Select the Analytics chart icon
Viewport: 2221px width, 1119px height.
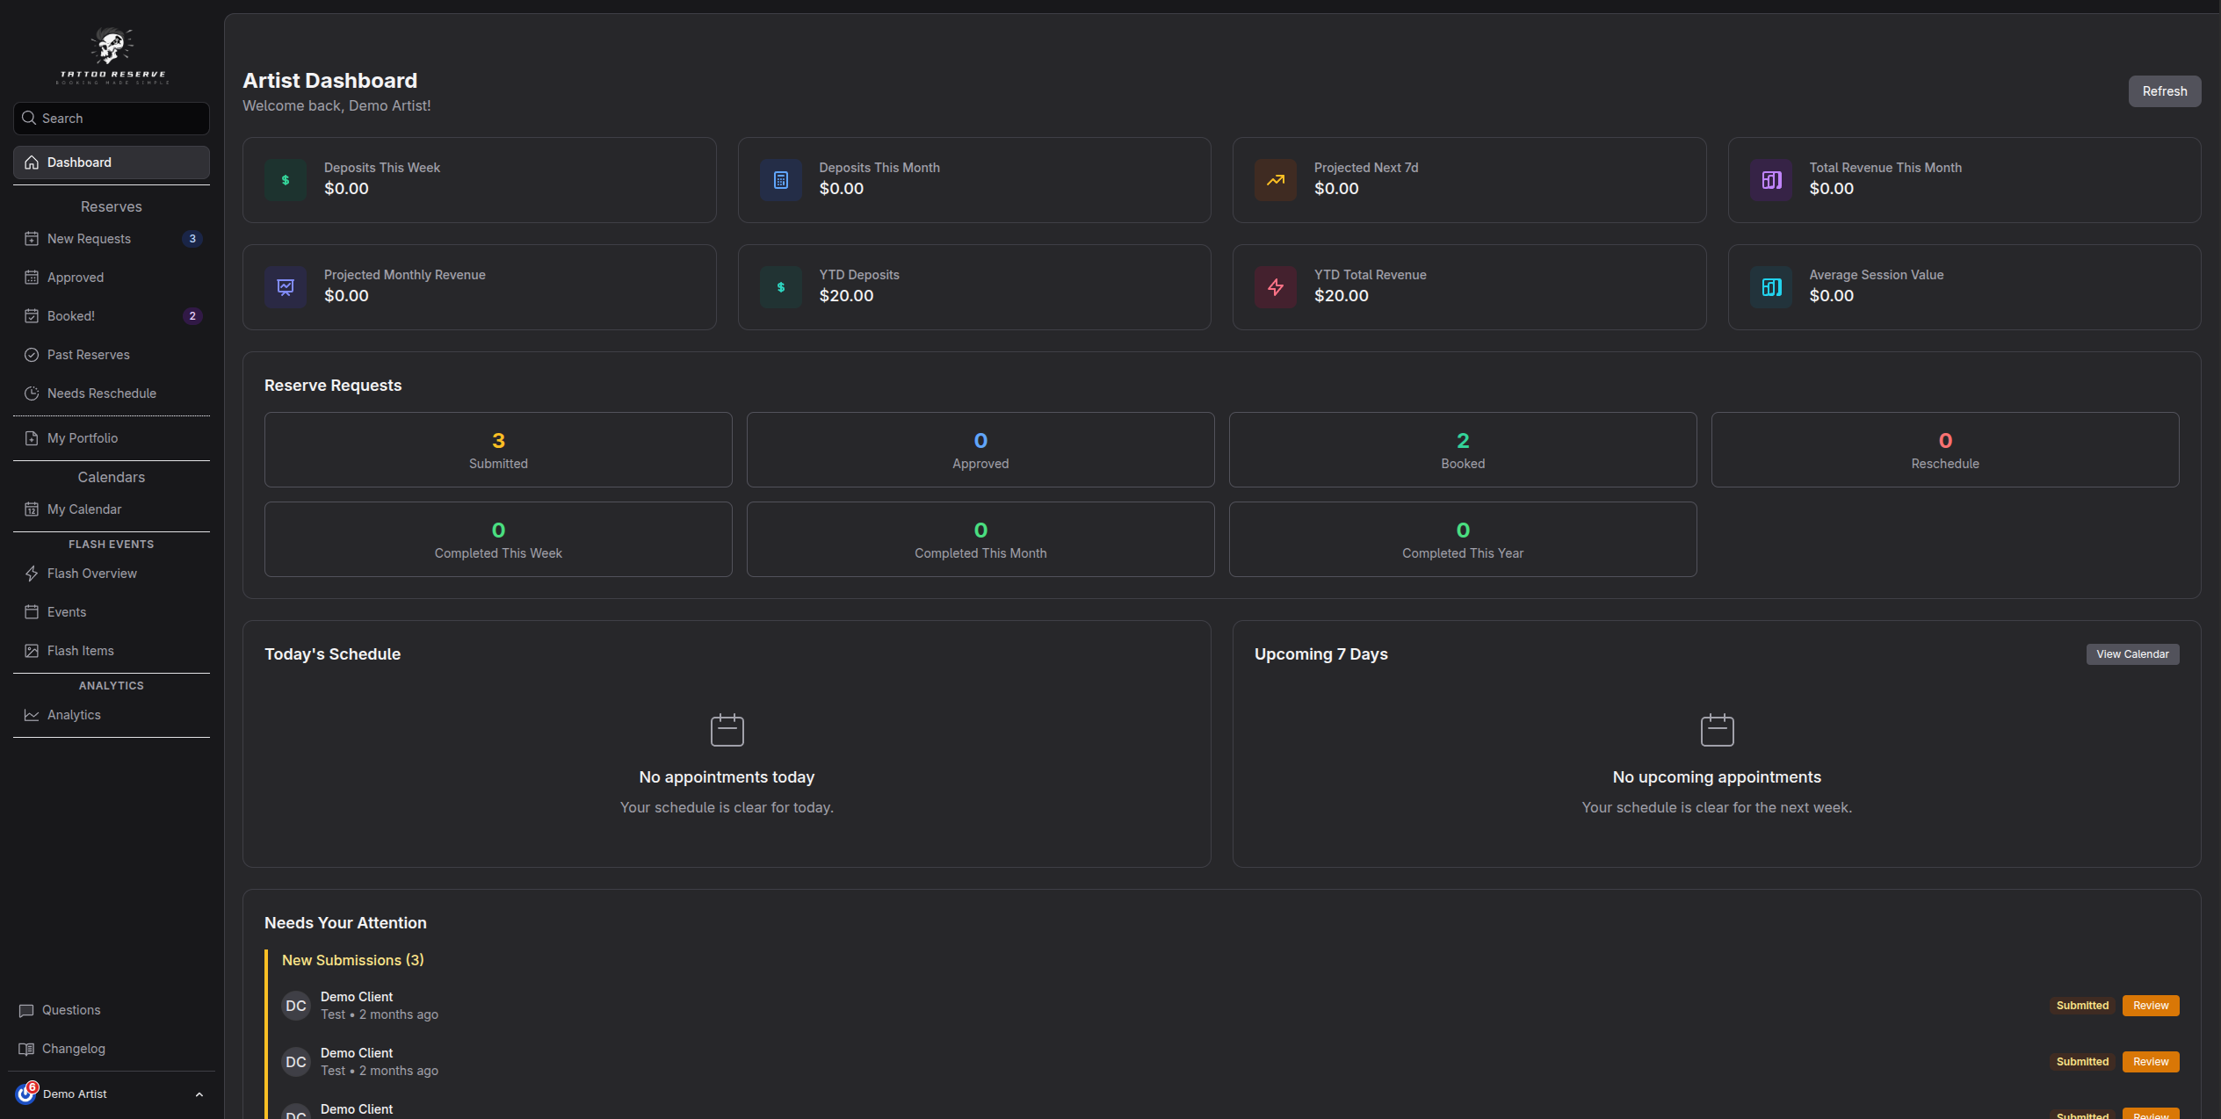(31, 714)
